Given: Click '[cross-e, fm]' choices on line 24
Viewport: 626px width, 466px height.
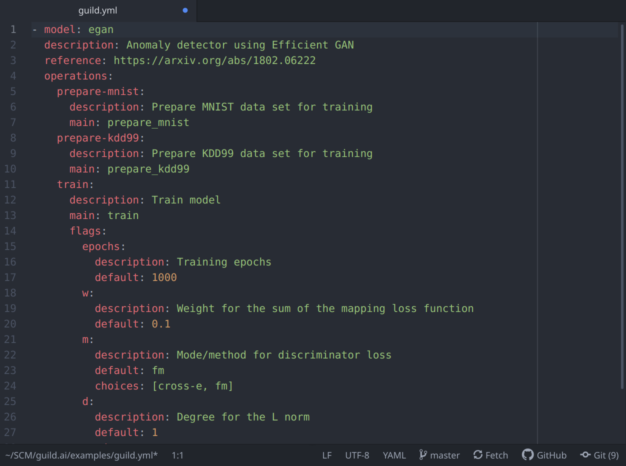Looking at the screenshot, I should (x=192, y=386).
